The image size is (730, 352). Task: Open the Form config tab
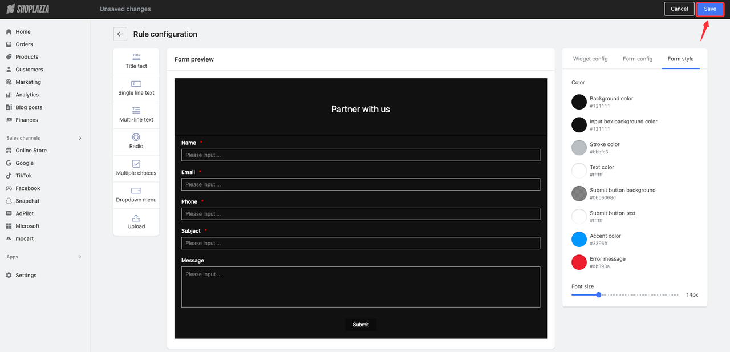[x=637, y=59]
